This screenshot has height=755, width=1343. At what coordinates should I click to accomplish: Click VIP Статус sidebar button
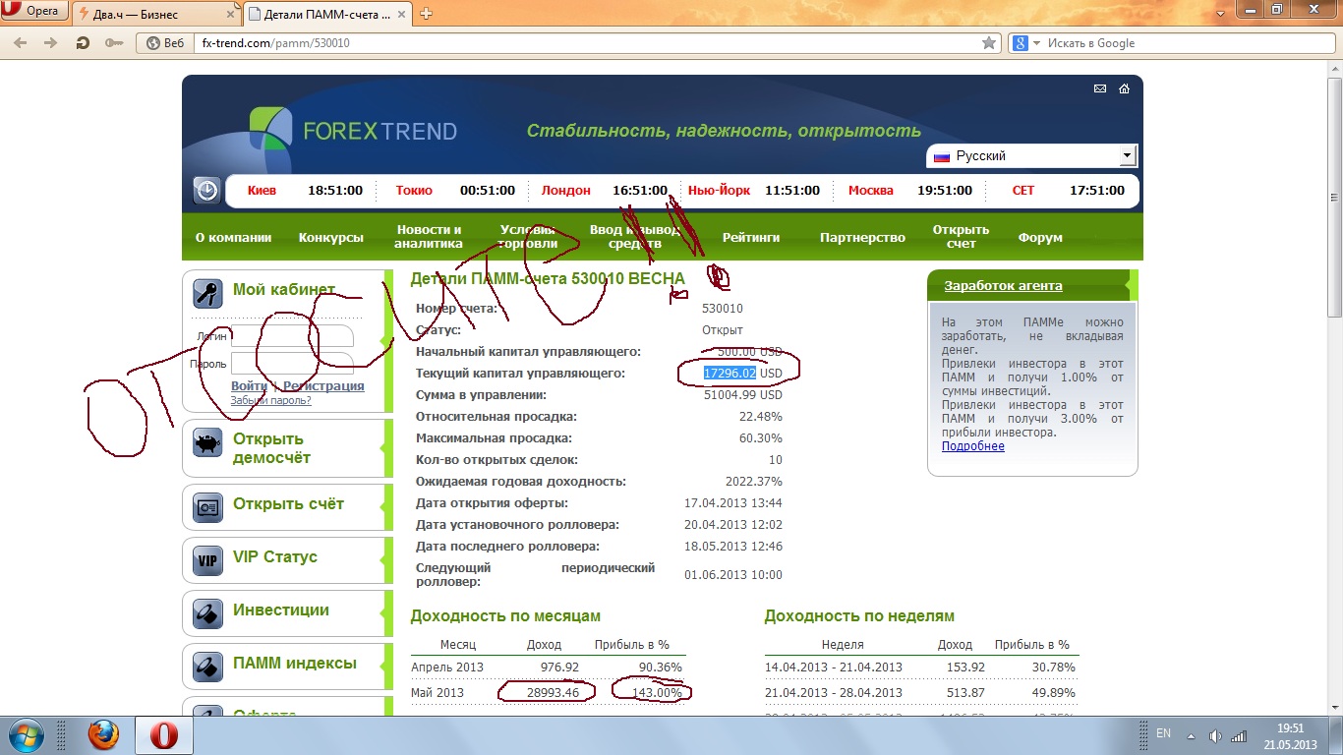point(287,560)
